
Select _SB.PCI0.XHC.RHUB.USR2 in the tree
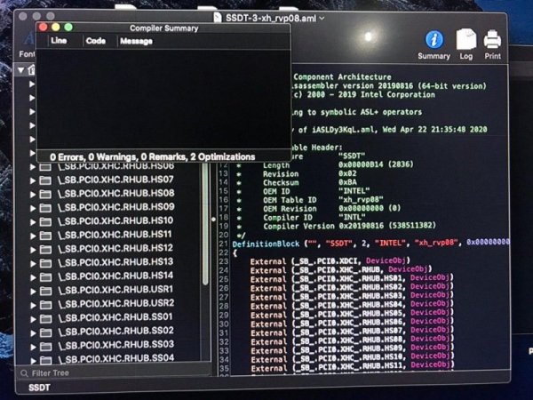click(115, 303)
